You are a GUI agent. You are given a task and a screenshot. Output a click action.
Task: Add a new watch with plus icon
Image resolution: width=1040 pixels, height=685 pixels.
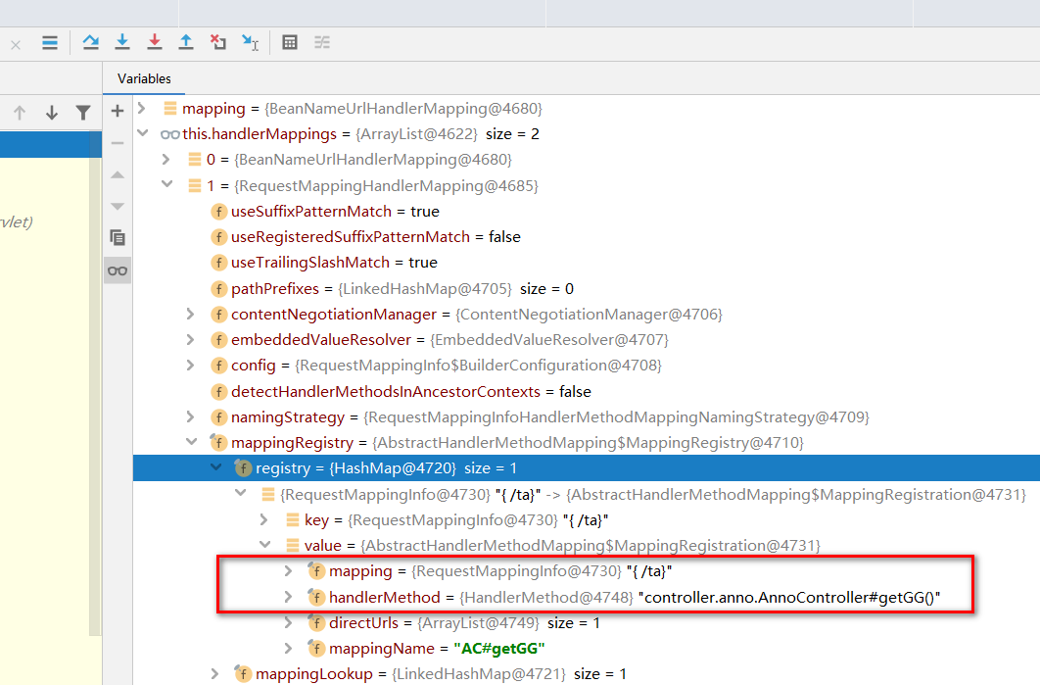tap(118, 111)
